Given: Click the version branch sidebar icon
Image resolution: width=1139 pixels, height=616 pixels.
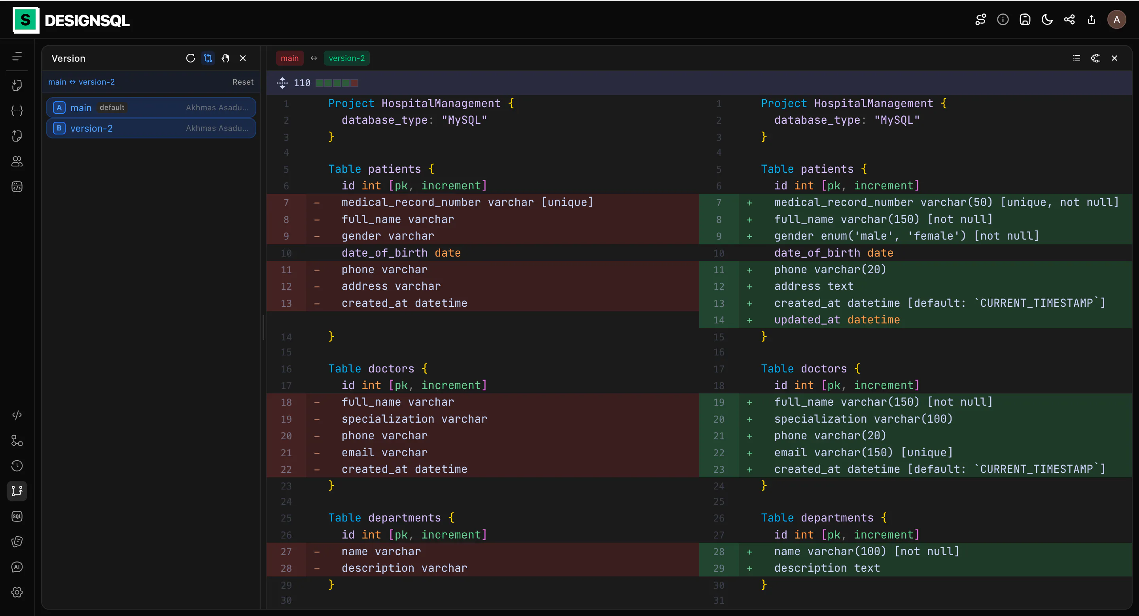Looking at the screenshot, I should click(17, 491).
